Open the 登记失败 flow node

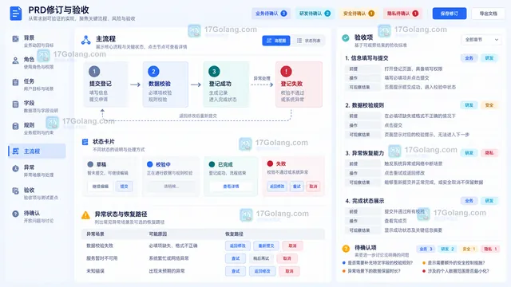click(299, 85)
